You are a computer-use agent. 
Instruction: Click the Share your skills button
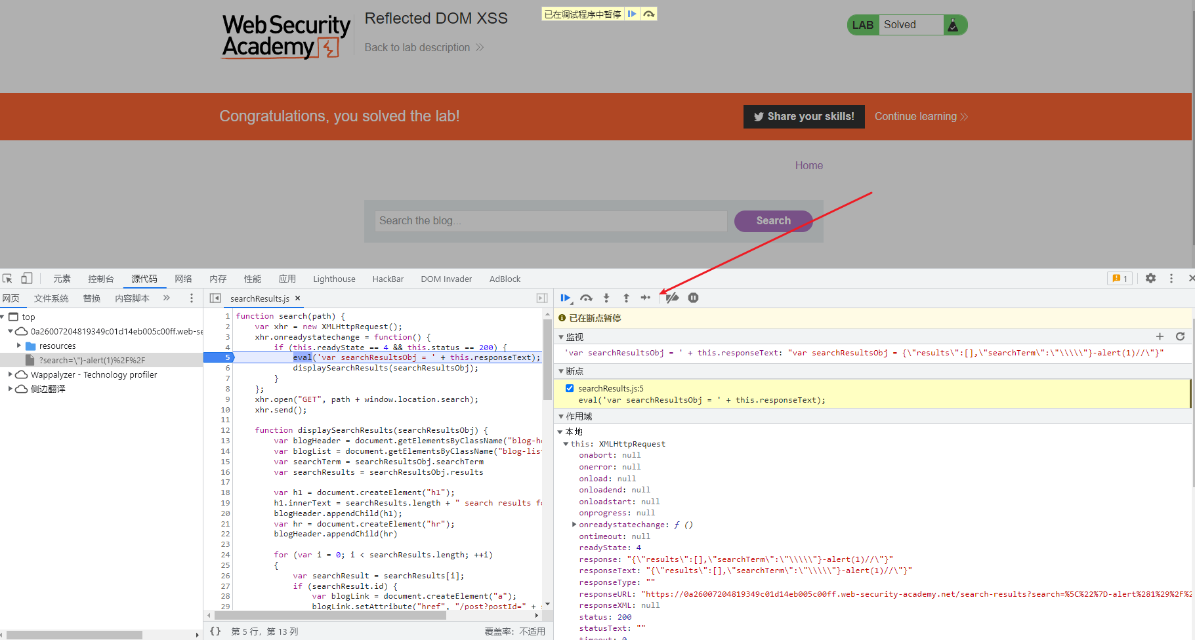tap(803, 116)
